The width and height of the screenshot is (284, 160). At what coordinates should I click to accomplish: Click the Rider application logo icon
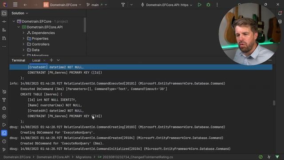tap(5, 5)
